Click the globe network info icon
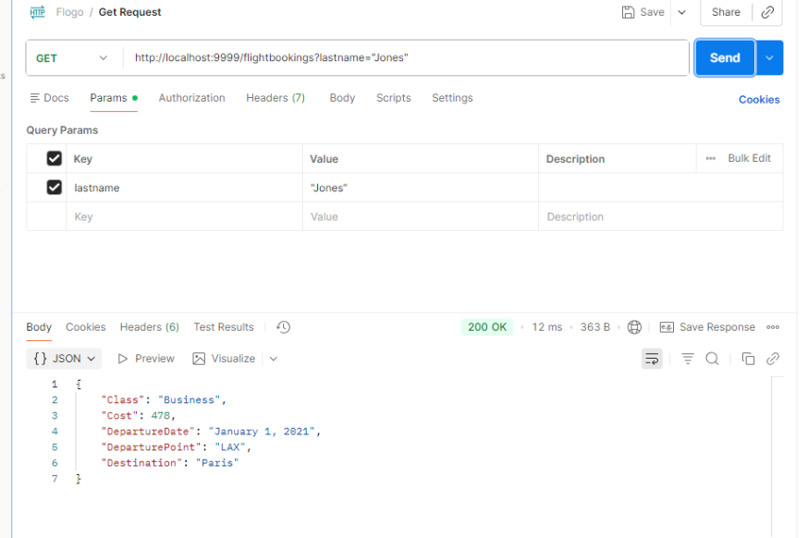 634,327
